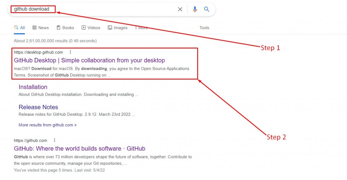This screenshot has width=347, height=180.
Task: Click the blue magnifier search button
Action: pyautogui.click(x=206, y=9)
